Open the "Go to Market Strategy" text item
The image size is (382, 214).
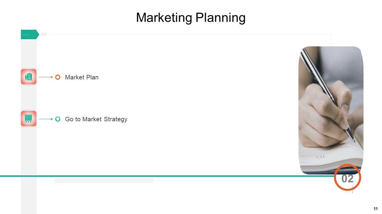(x=96, y=119)
